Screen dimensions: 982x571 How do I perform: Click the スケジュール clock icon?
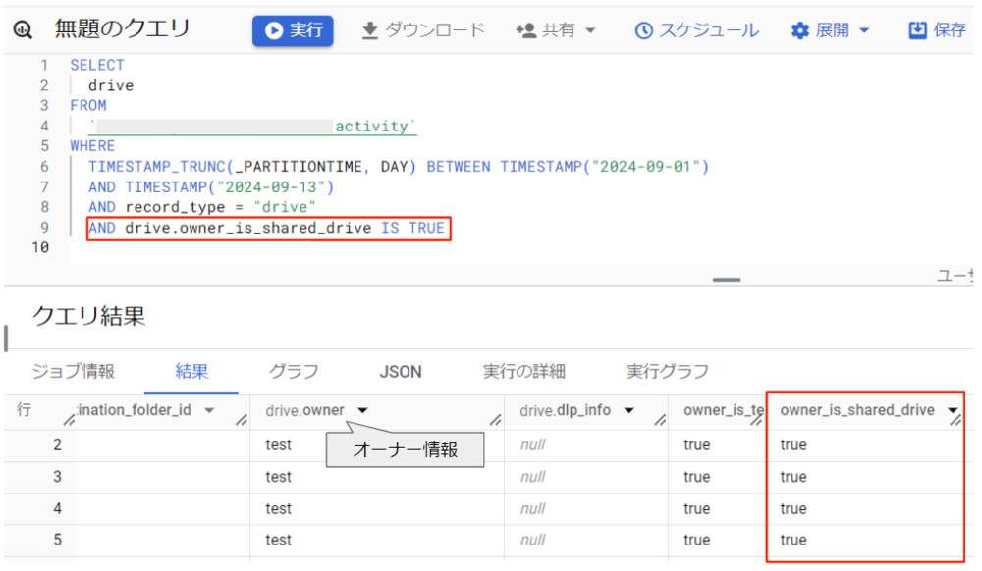point(644,30)
